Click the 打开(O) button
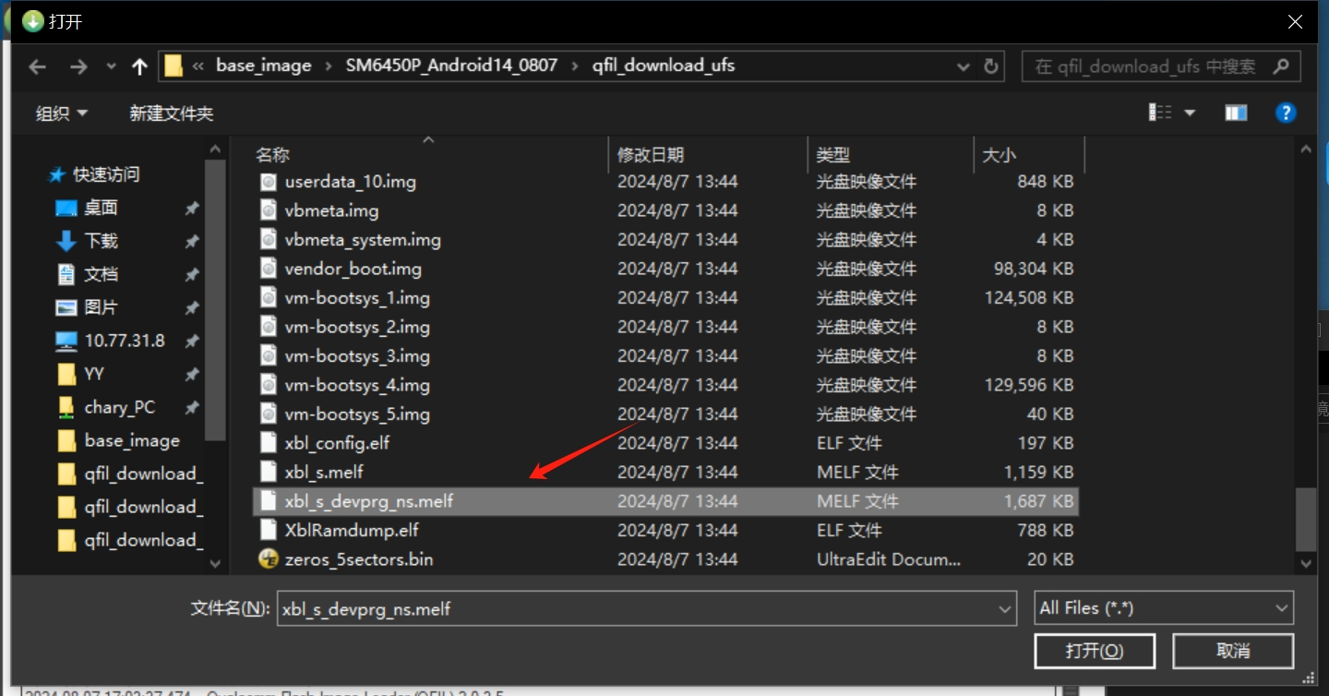The image size is (1329, 696). (x=1094, y=651)
